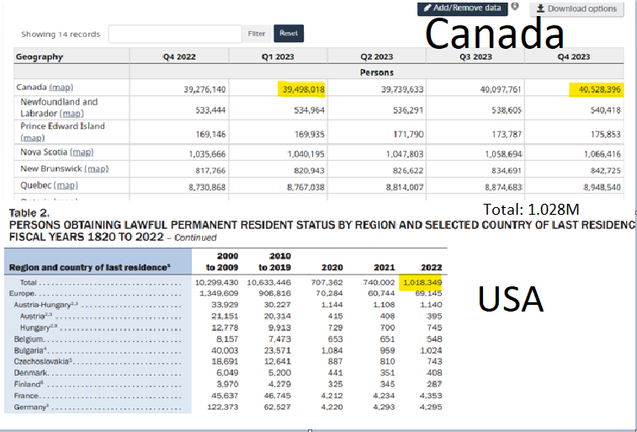Click the Table 2. heading
The width and height of the screenshot is (637, 432).
click(29, 213)
